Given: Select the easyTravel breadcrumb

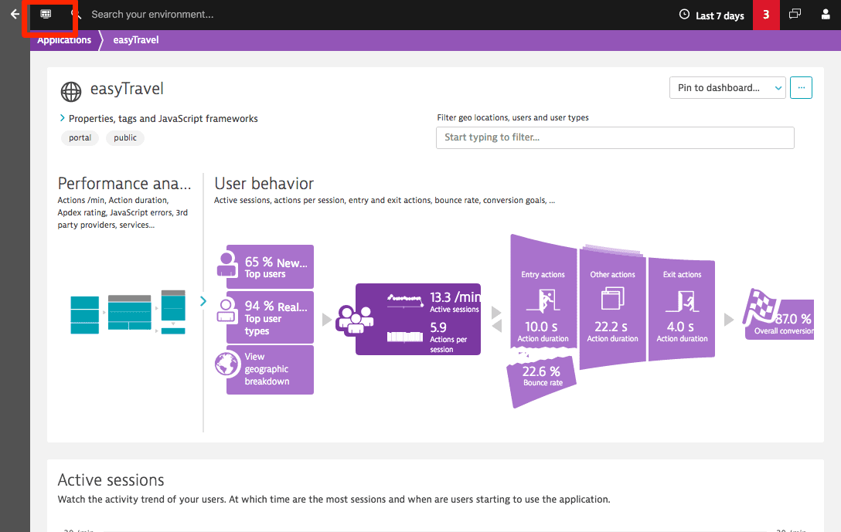Looking at the screenshot, I should 136,40.
